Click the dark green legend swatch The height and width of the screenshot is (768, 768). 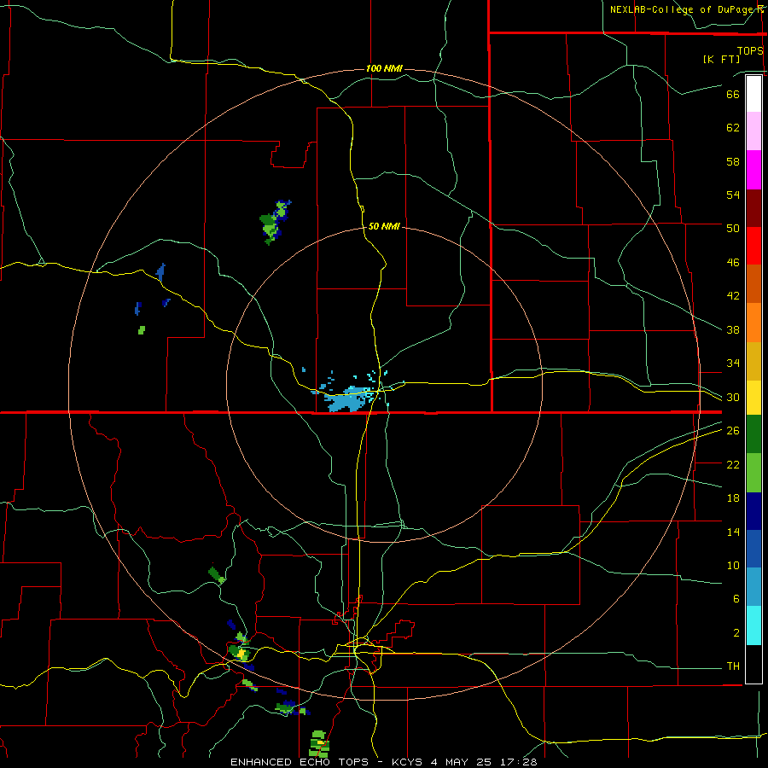click(753, 434)
